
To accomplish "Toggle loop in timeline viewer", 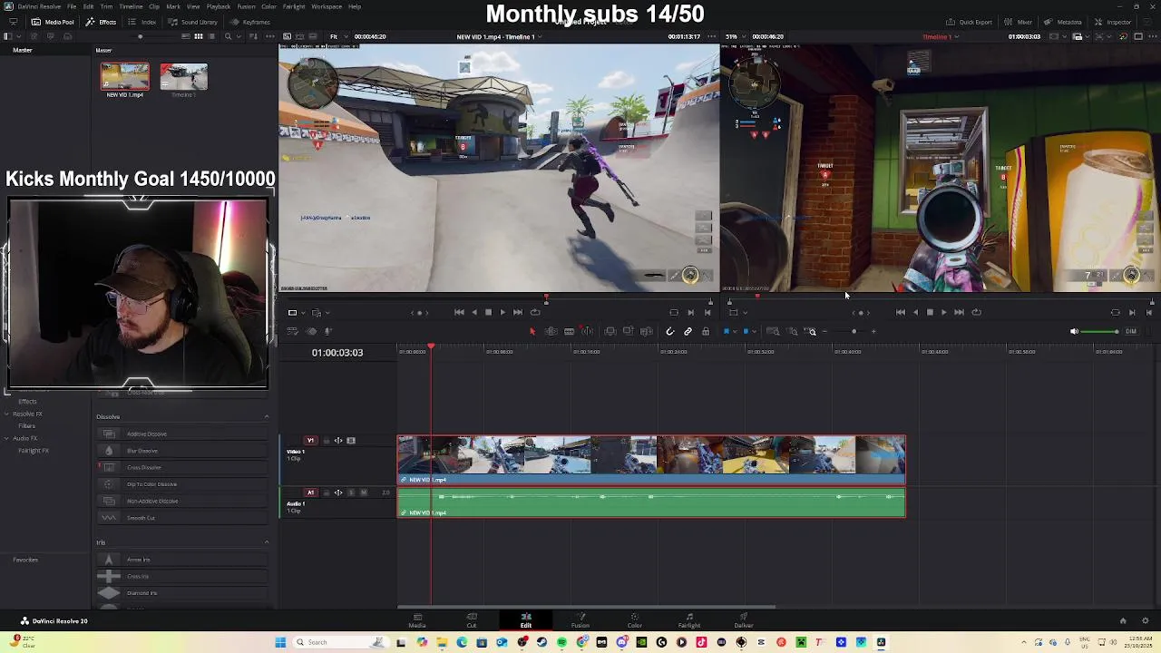I will [x=976, y=312].
